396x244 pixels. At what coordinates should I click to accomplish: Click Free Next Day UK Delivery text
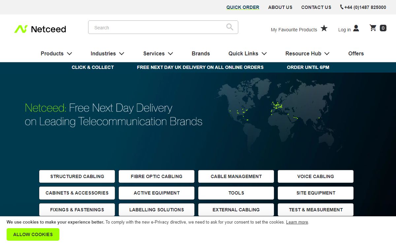200,67
